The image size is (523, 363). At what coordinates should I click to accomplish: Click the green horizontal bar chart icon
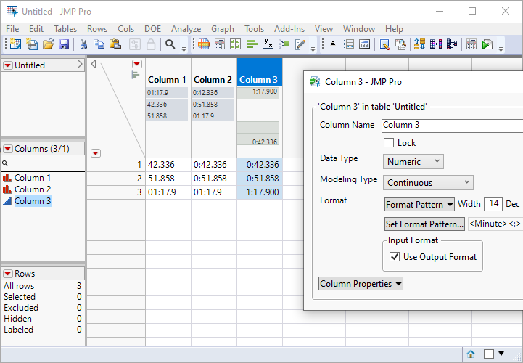(x=252, y=44)
